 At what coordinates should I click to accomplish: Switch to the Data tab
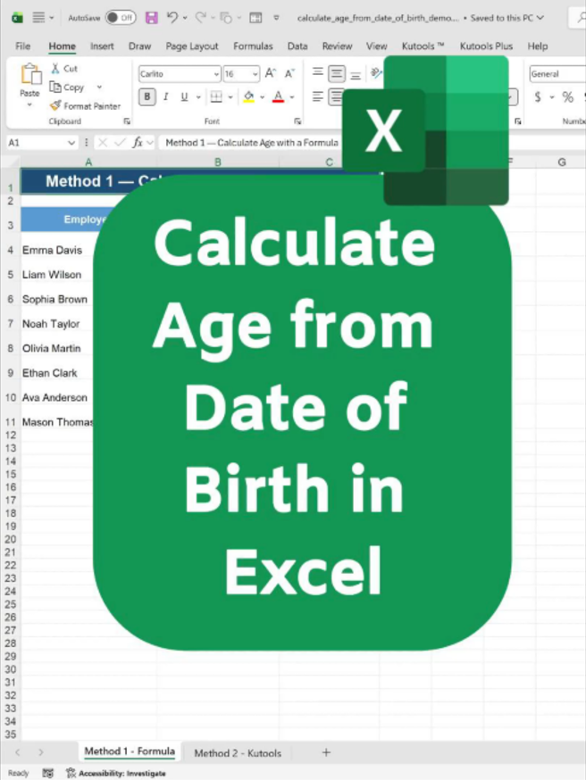click(x=297, y=46)
